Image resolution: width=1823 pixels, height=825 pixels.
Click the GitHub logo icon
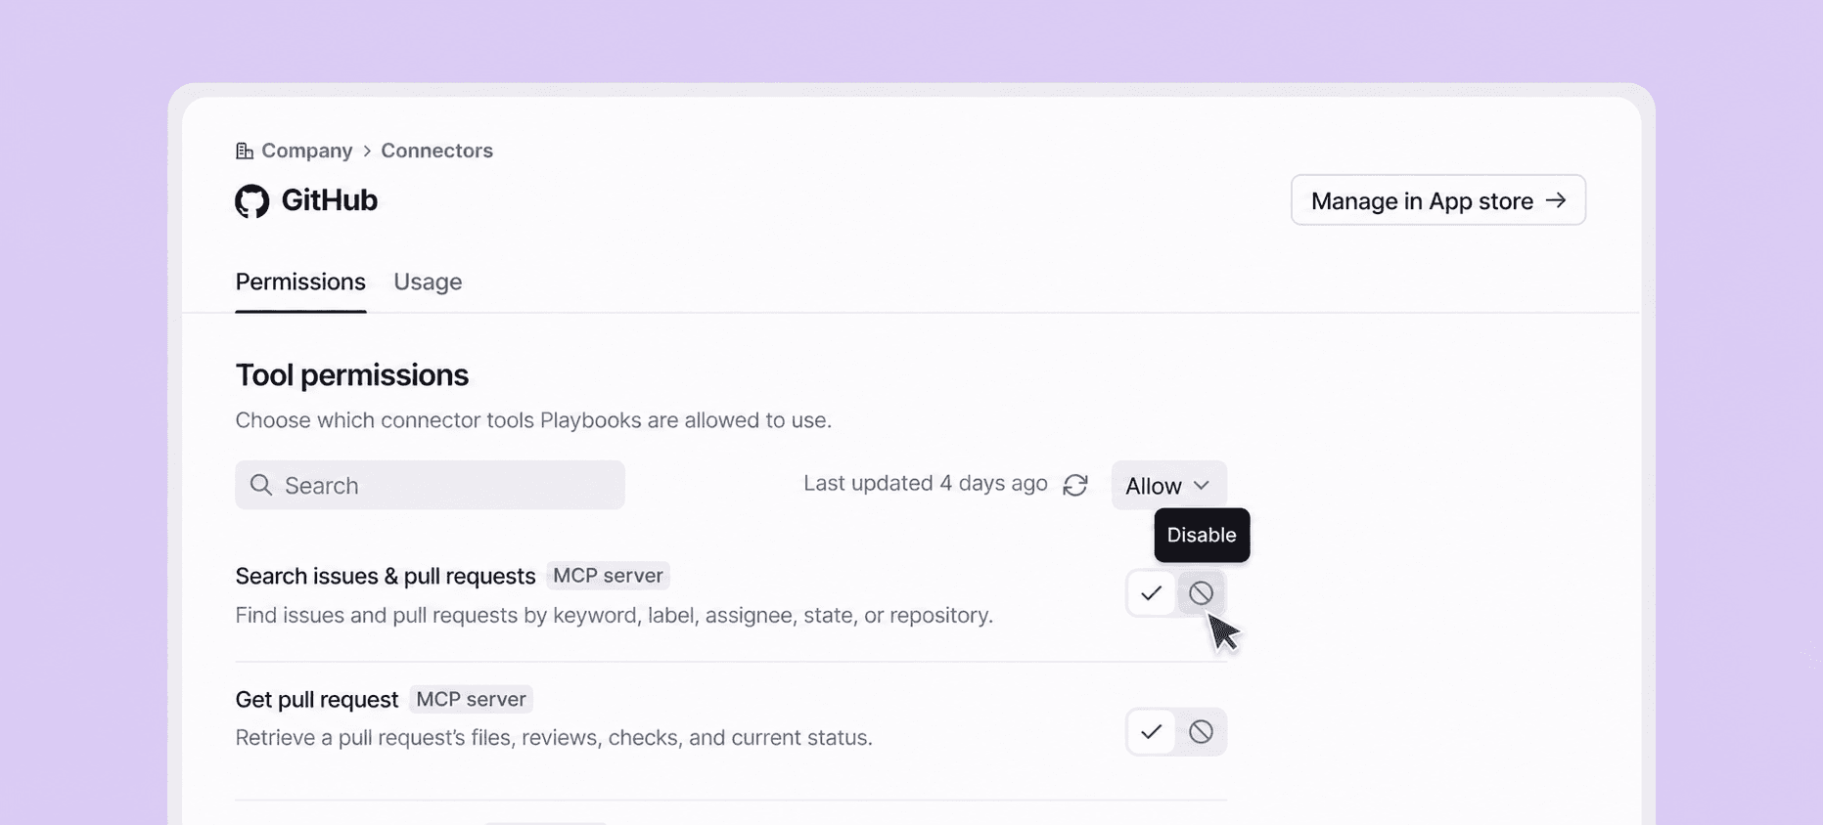coord(251,201)
